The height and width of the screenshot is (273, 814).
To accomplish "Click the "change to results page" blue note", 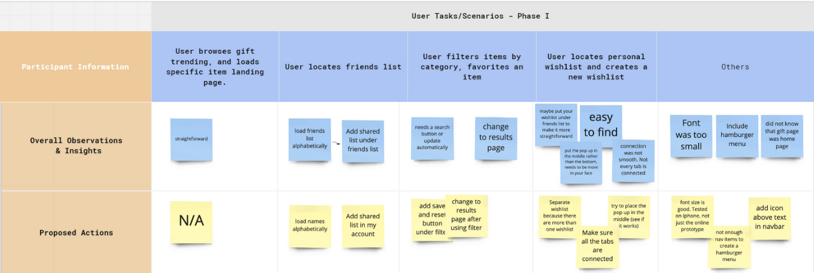I will click(496, 138).
